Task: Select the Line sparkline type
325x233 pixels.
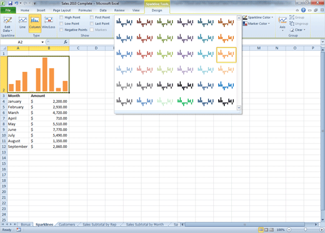Action: (22, 23)
